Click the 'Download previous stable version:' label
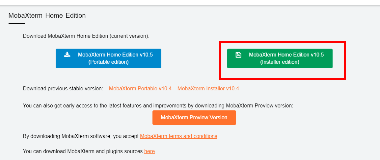 (x=63, y=89)
